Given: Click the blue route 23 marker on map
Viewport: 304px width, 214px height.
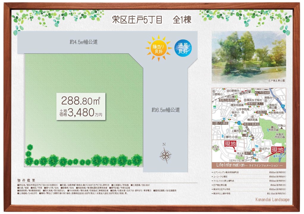Looking at the screenshot, I should [239, 123].
